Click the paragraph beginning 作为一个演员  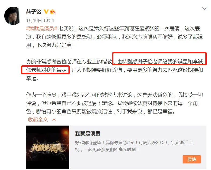click(x=114, y=103)
